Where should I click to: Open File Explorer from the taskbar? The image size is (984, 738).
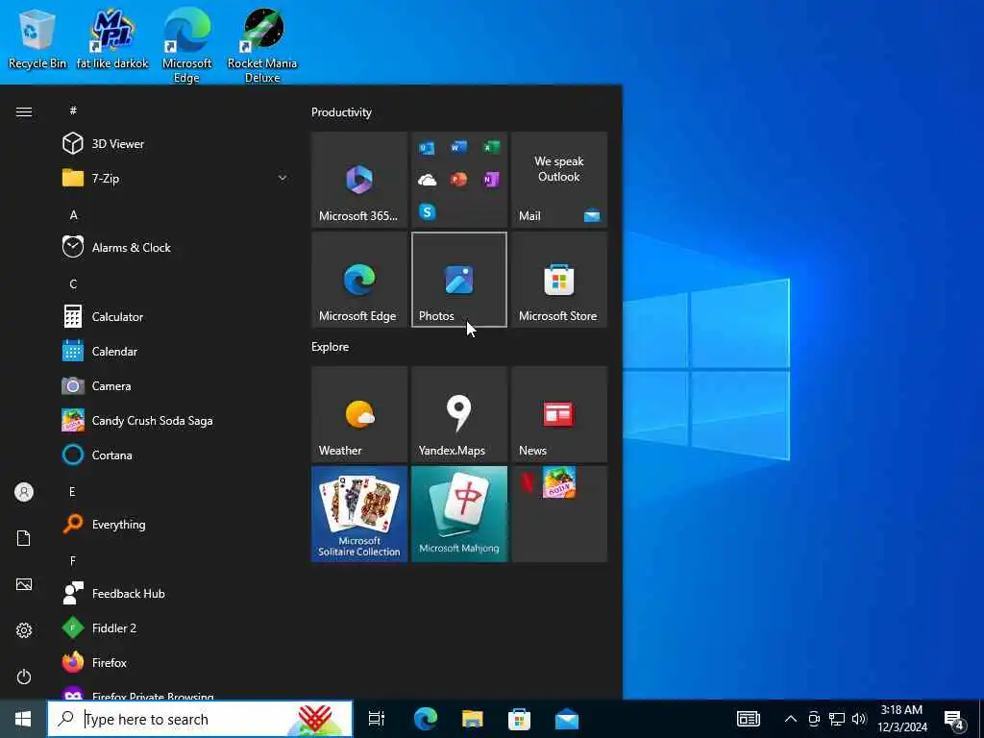click(472, 719)
